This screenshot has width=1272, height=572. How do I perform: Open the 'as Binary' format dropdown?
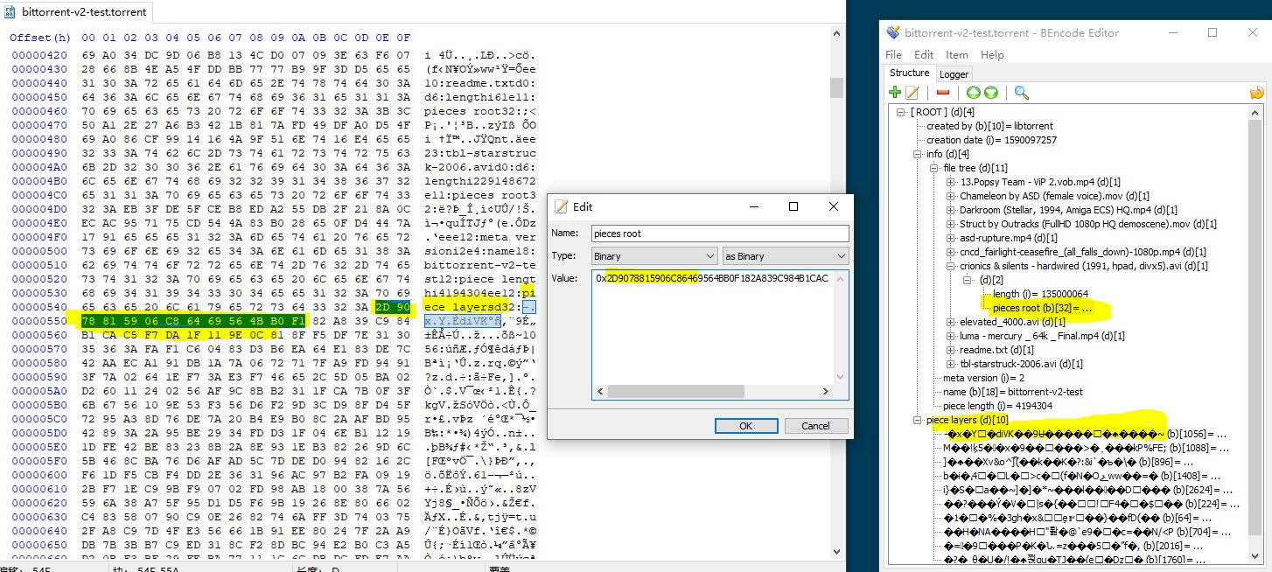tap(785, 256)
